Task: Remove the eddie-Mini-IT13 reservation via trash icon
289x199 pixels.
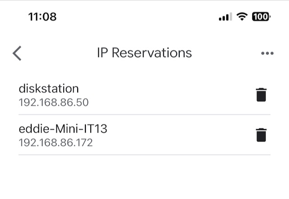Action: (261, 135)
